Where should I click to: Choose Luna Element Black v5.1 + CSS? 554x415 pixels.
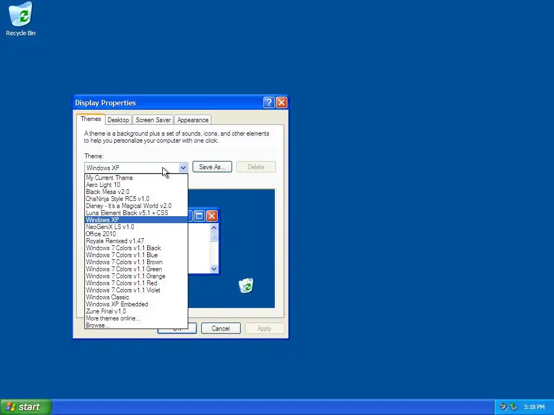136,213
